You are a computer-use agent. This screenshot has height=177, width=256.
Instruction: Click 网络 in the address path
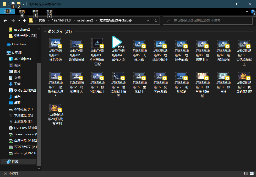[x=42, y=20]
